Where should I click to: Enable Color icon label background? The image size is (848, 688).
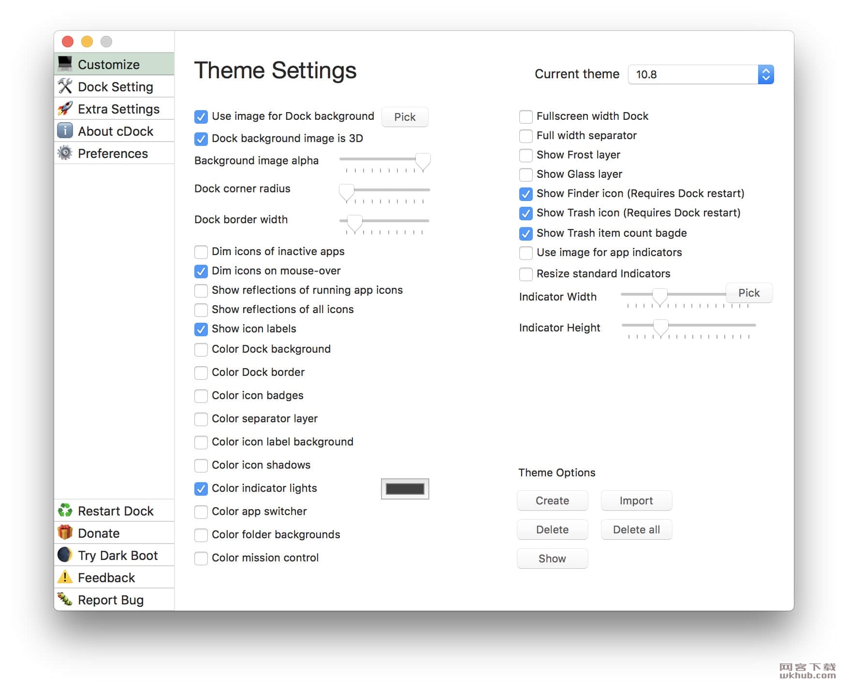click(201, 442)
